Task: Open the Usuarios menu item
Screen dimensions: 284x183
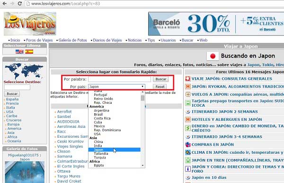Action: [x=168, y=40]
